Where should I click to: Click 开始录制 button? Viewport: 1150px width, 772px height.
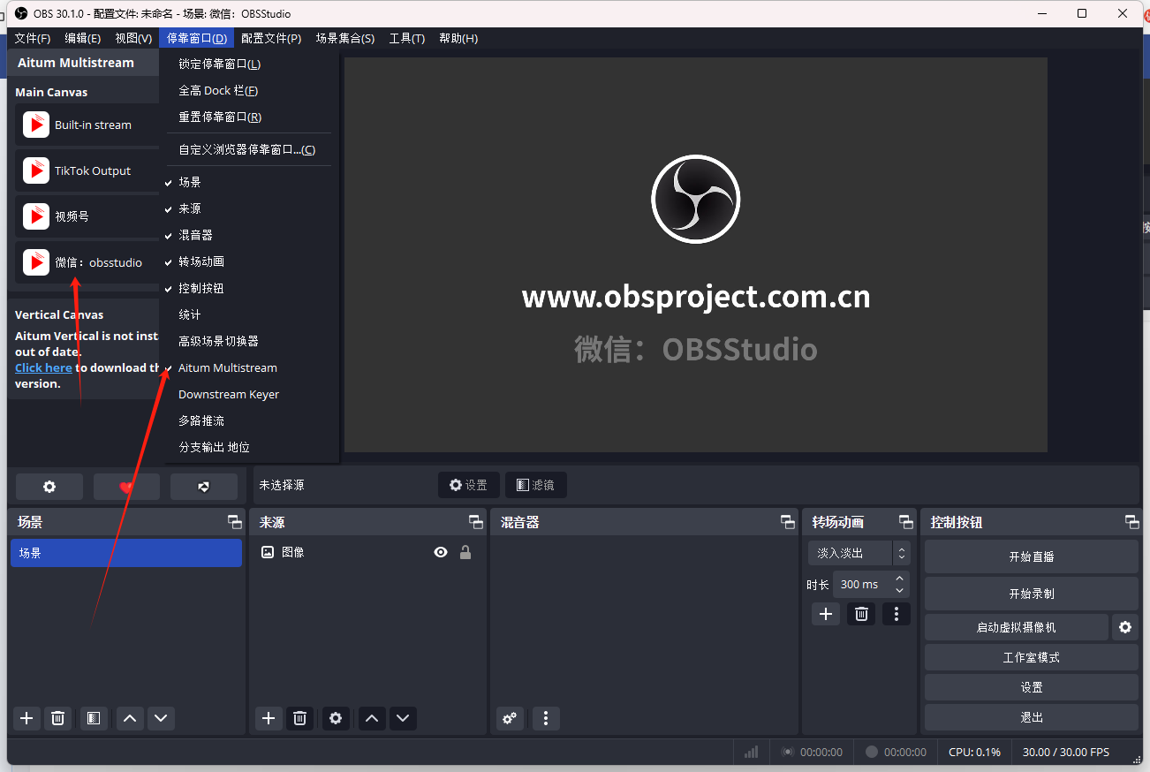point(1032,594)
